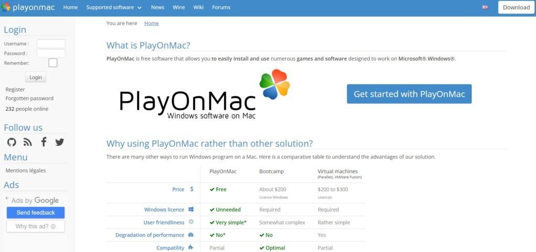
Task: Click the Follow us heading
Action: [23, 128]
